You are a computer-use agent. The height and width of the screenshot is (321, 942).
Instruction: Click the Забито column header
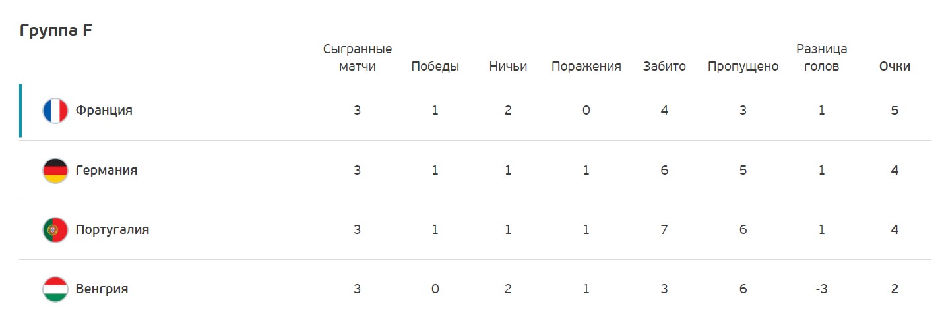coord(664,67)
